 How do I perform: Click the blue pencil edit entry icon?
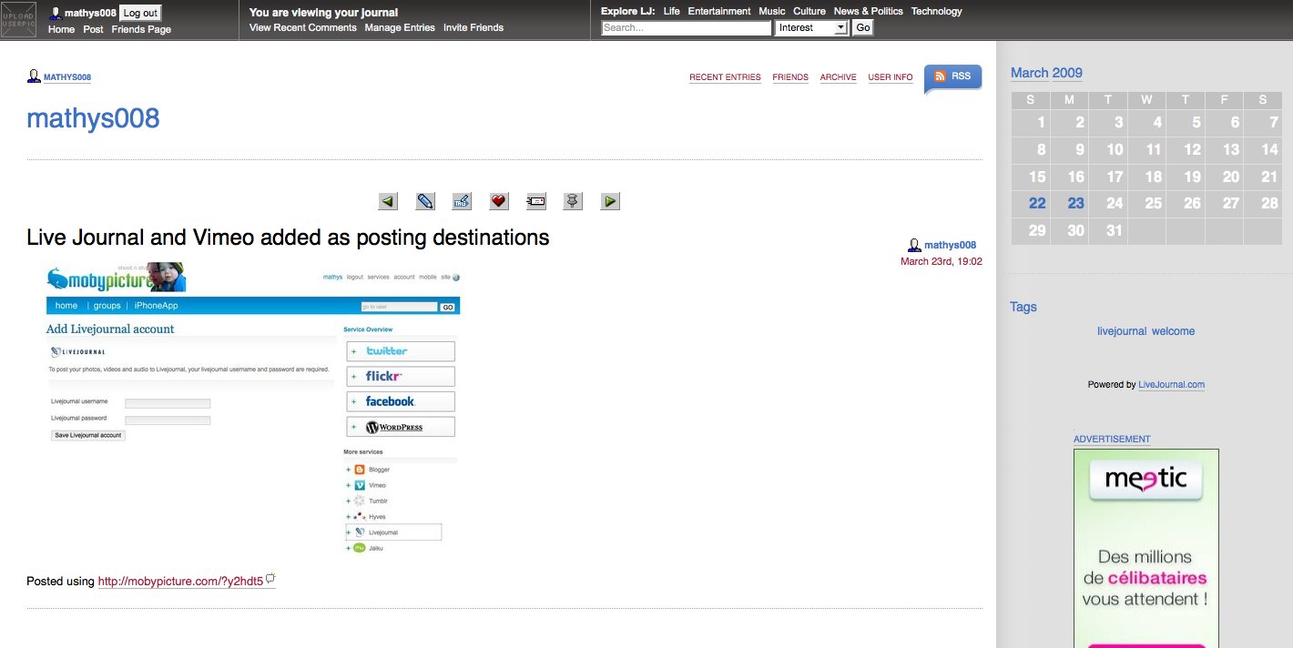point(425,201)
